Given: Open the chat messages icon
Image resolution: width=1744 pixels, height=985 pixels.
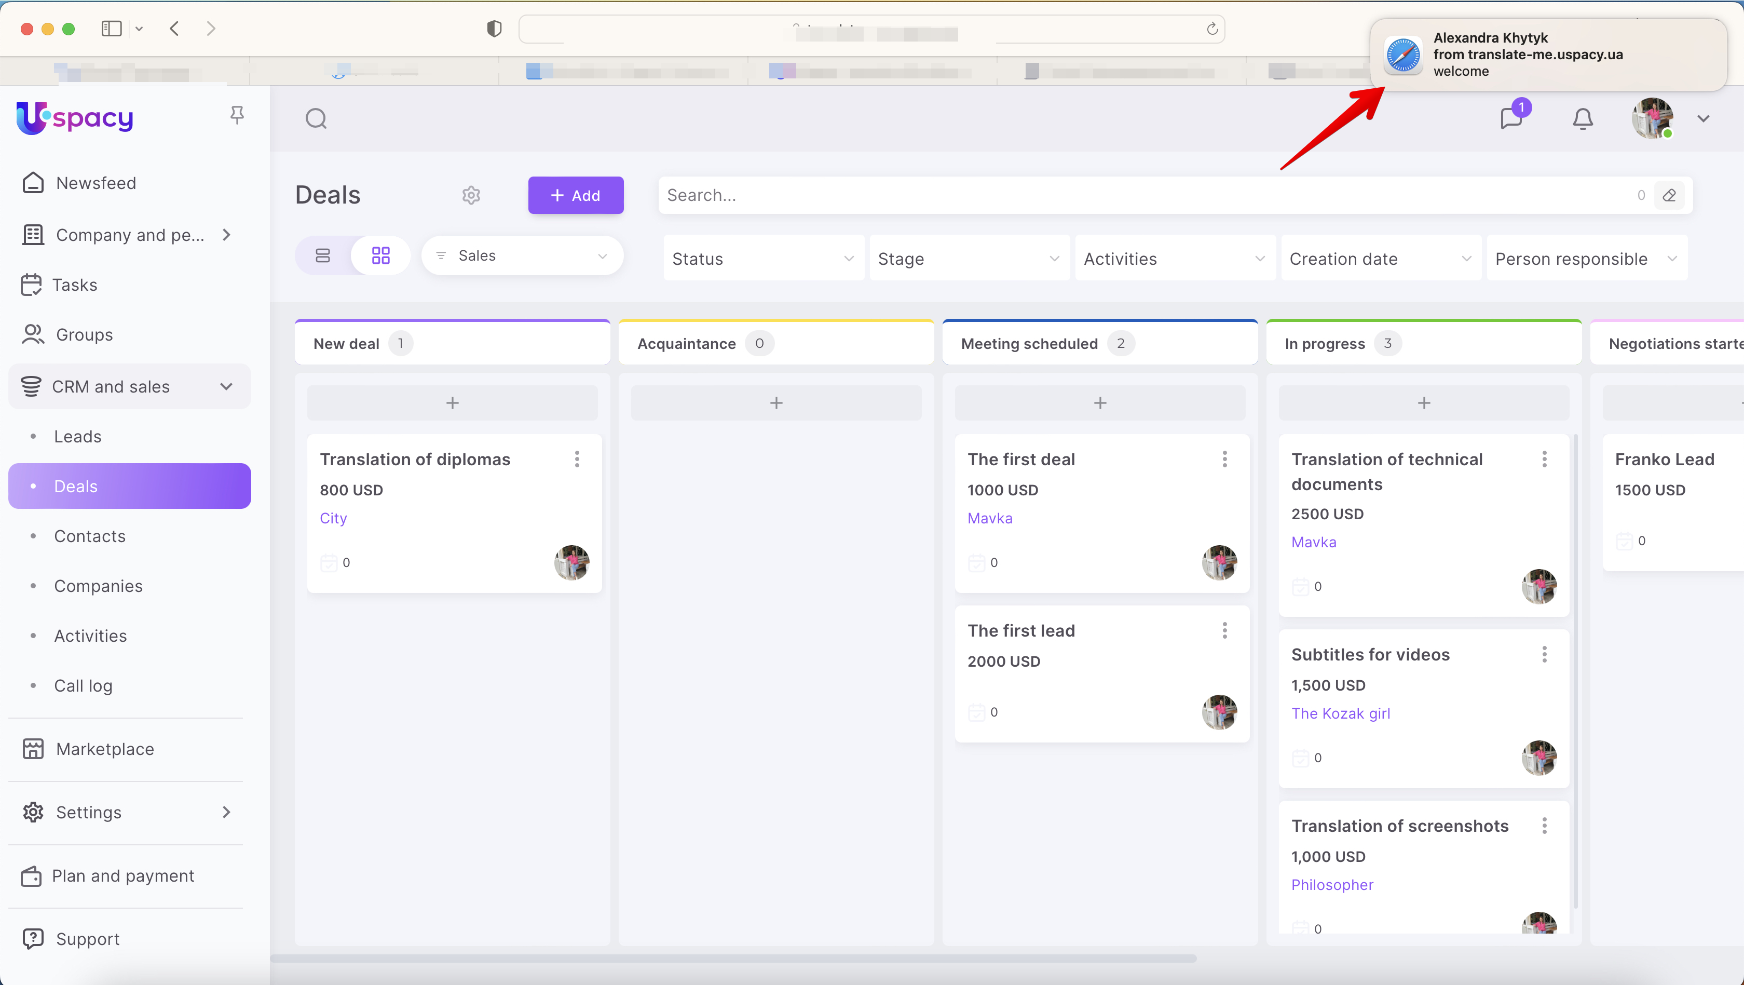Looking at the screenshot, I should click(1511, 118).
